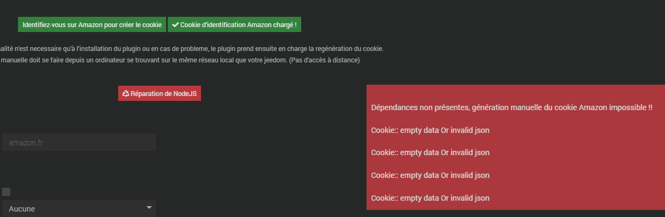Click the "(Pas d'accès à distance)" note
Viewport: 665px width, 217px height.
(x=325, y=60)
